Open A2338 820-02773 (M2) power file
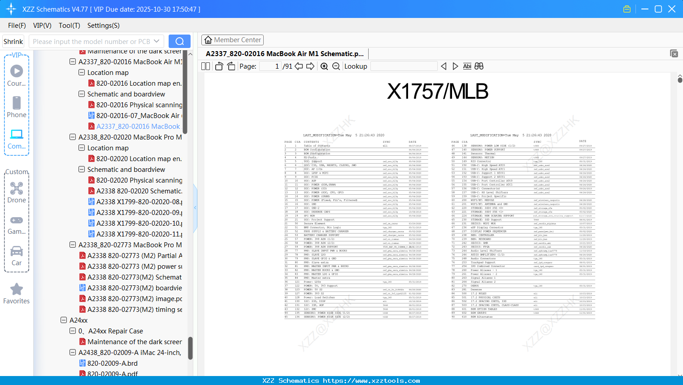683x385 pixels. pos(135,267)
